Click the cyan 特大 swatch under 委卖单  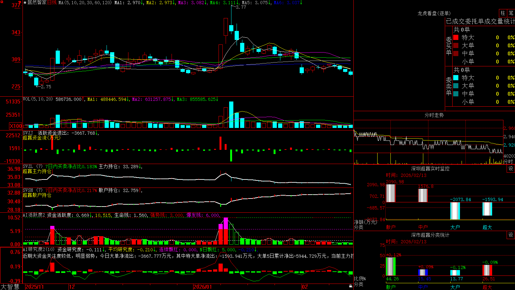pos(456,78)
